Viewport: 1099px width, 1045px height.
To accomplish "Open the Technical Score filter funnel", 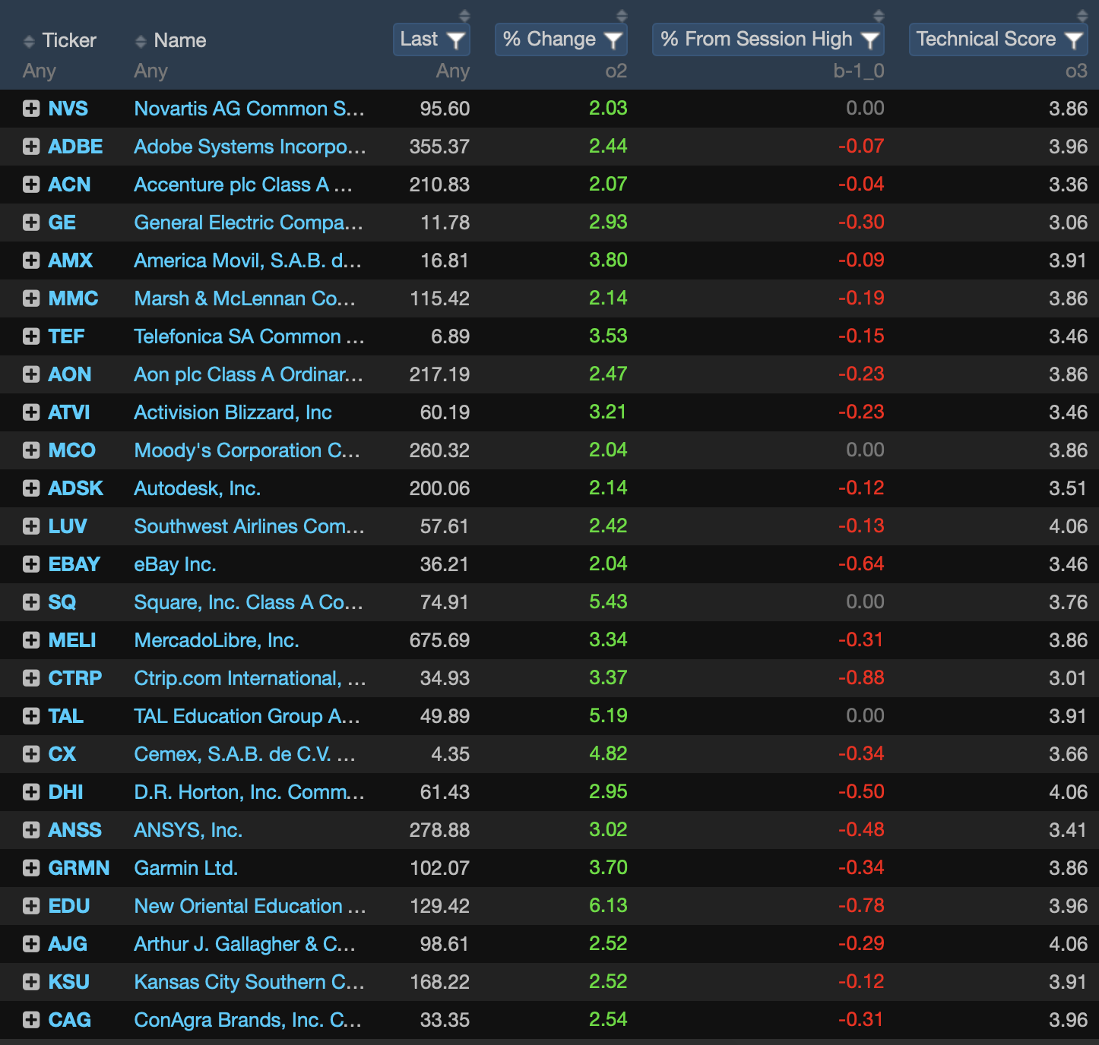I will click(1074, 40).
